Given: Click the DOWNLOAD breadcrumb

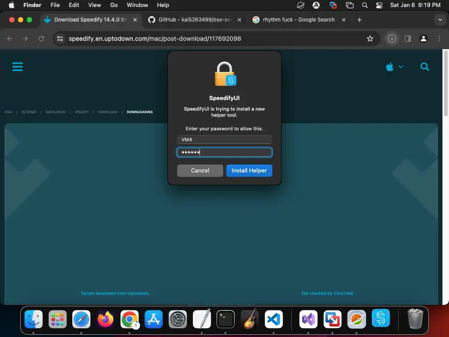Looking at the screenshot, I should tap(108, 112).
